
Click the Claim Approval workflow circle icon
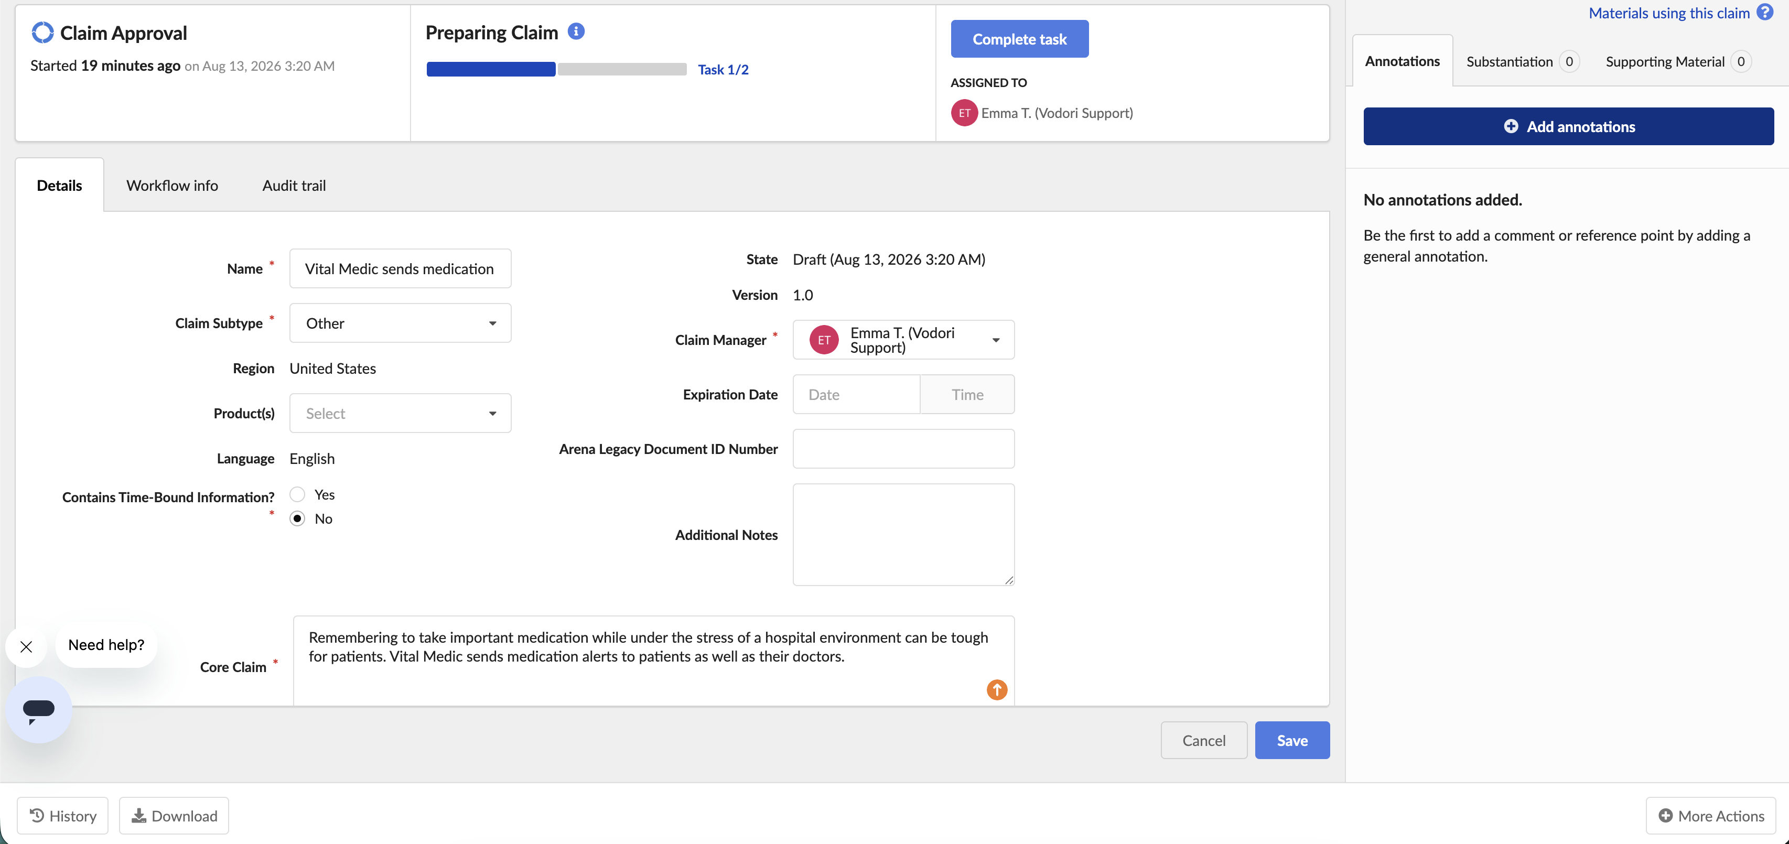point(42,33)
